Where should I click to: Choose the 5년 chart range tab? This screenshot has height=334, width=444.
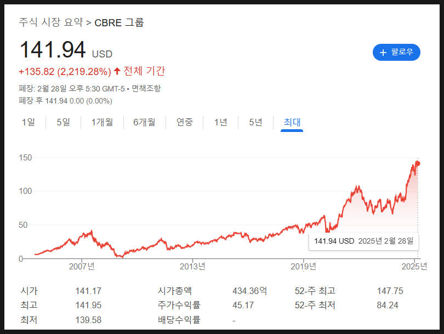(255, 122)
